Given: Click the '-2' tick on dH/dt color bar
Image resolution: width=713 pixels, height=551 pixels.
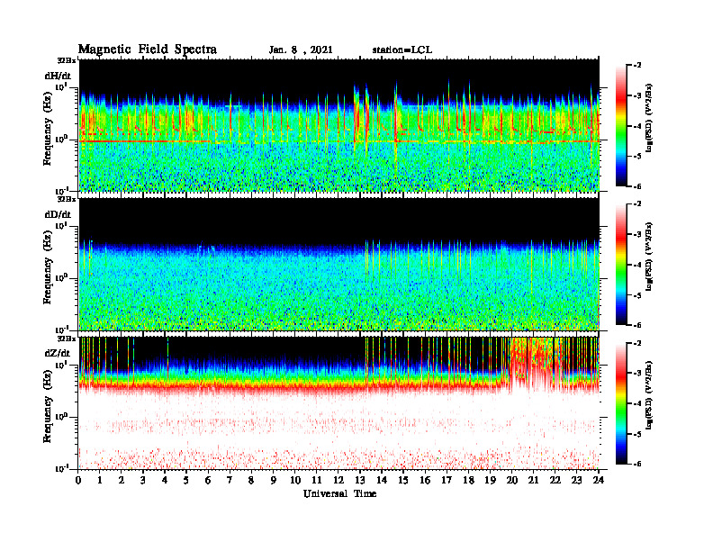Looking at the screenshot, I should [637, 66].
